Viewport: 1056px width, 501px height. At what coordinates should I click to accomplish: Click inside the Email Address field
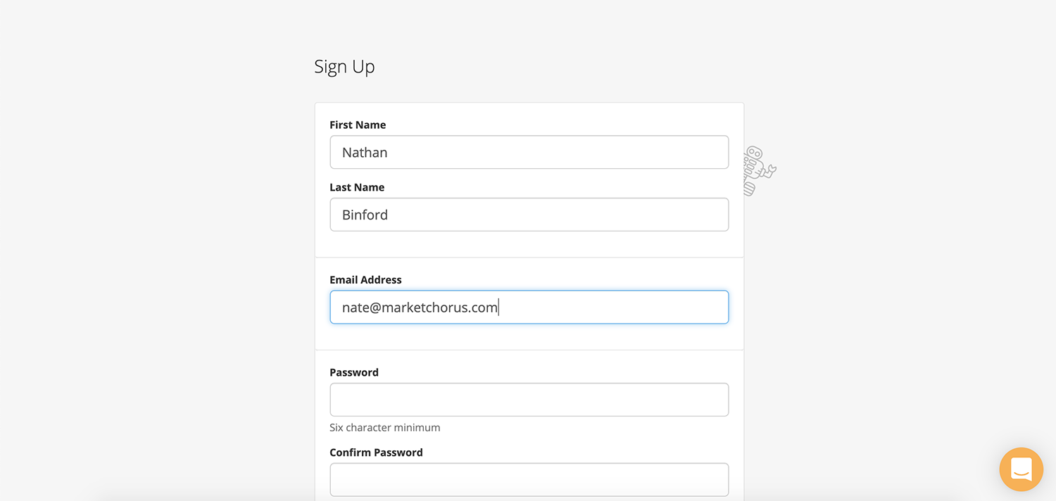coord(529,307)
